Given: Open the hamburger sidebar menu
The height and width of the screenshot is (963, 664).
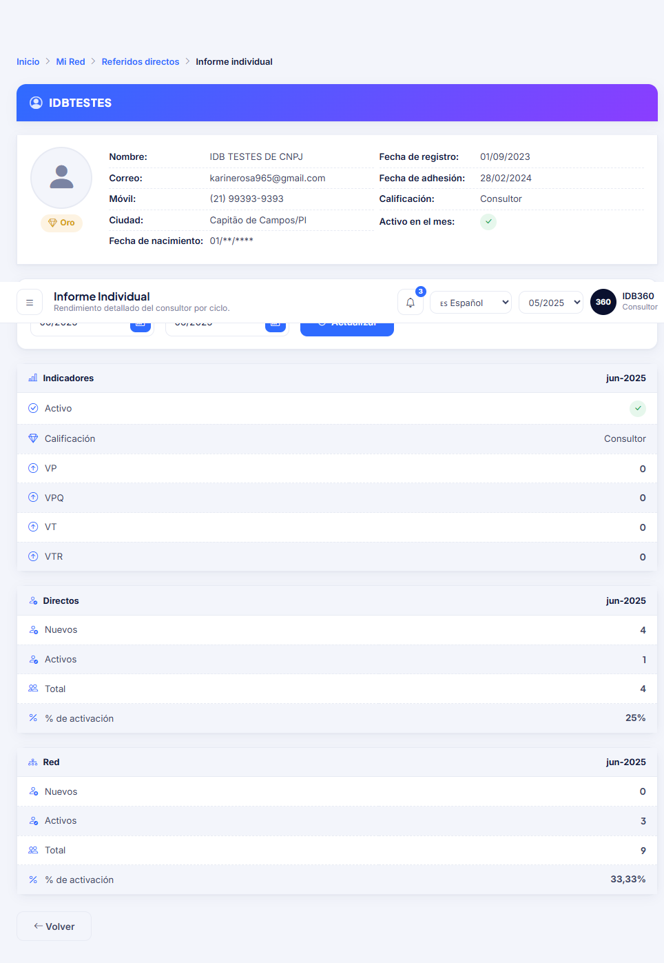Looking at the screenshot, I should 30,302.
